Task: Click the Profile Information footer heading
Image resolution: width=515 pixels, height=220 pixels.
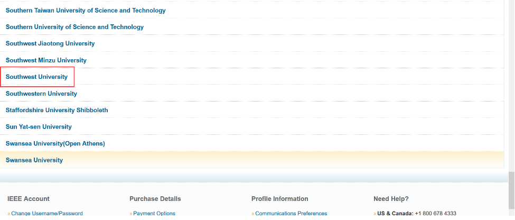Action: pos(280,199)
